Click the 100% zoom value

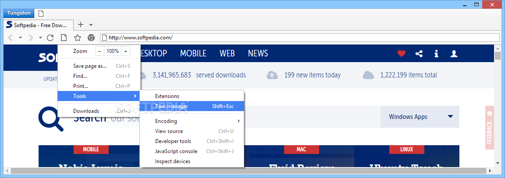(113, 51)
